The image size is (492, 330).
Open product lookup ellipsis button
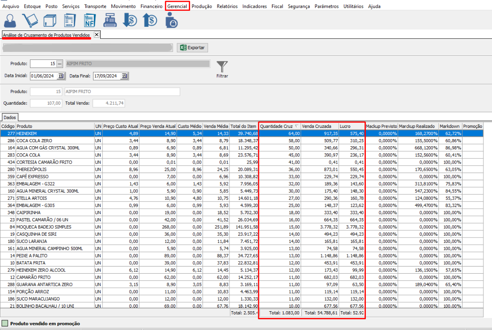coord(59,64)
